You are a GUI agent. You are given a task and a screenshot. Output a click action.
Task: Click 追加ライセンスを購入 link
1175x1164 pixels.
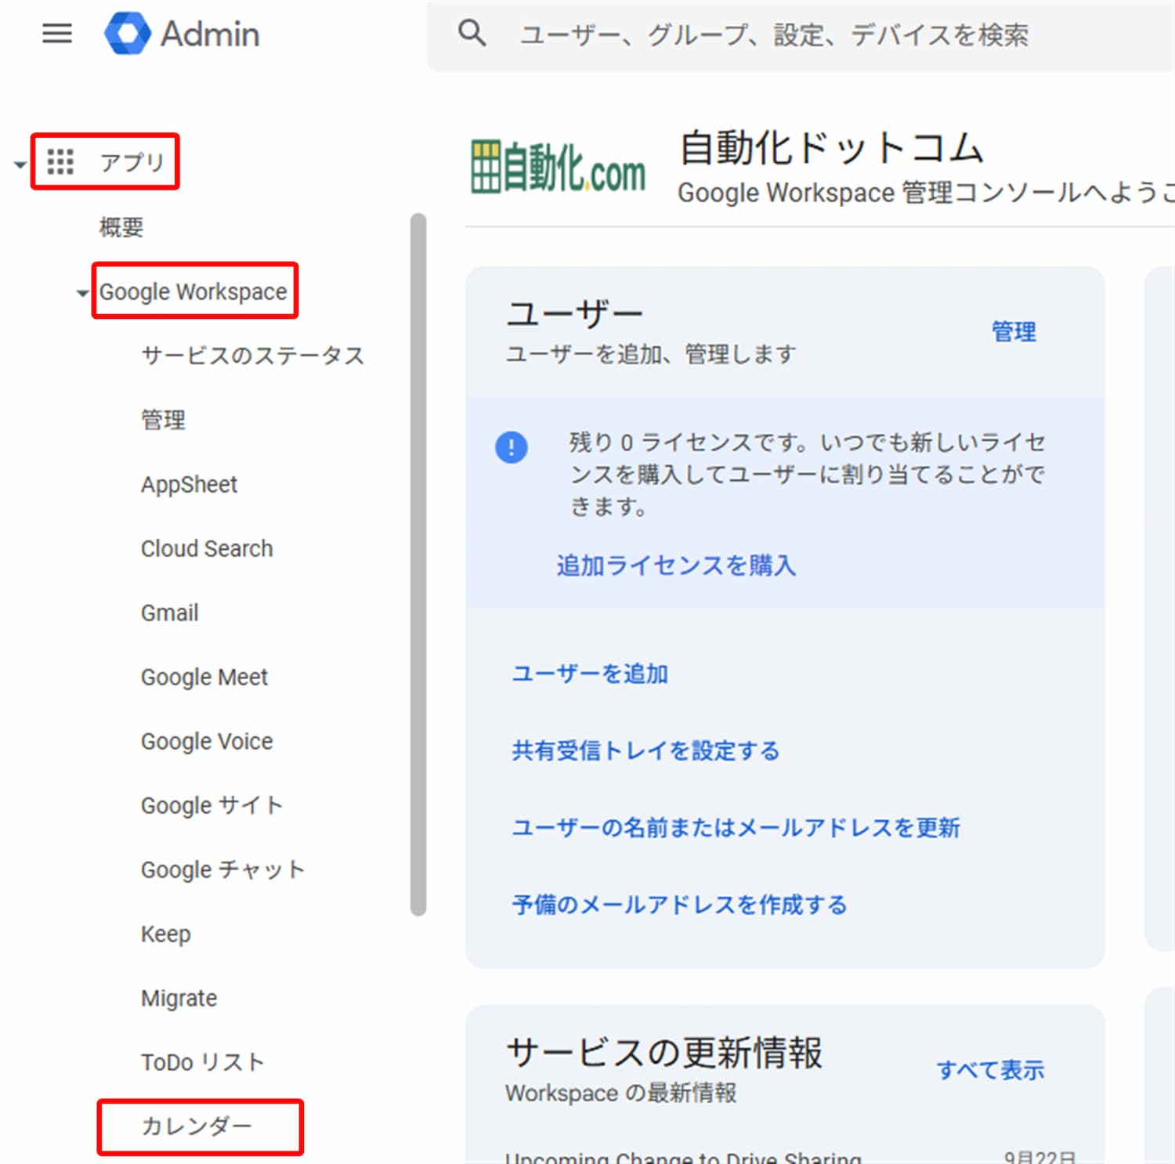(676, 566)
